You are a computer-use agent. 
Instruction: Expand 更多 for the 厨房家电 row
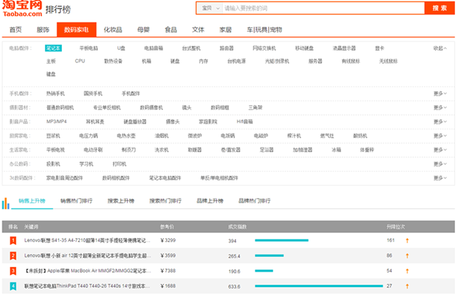pos(440,135)
